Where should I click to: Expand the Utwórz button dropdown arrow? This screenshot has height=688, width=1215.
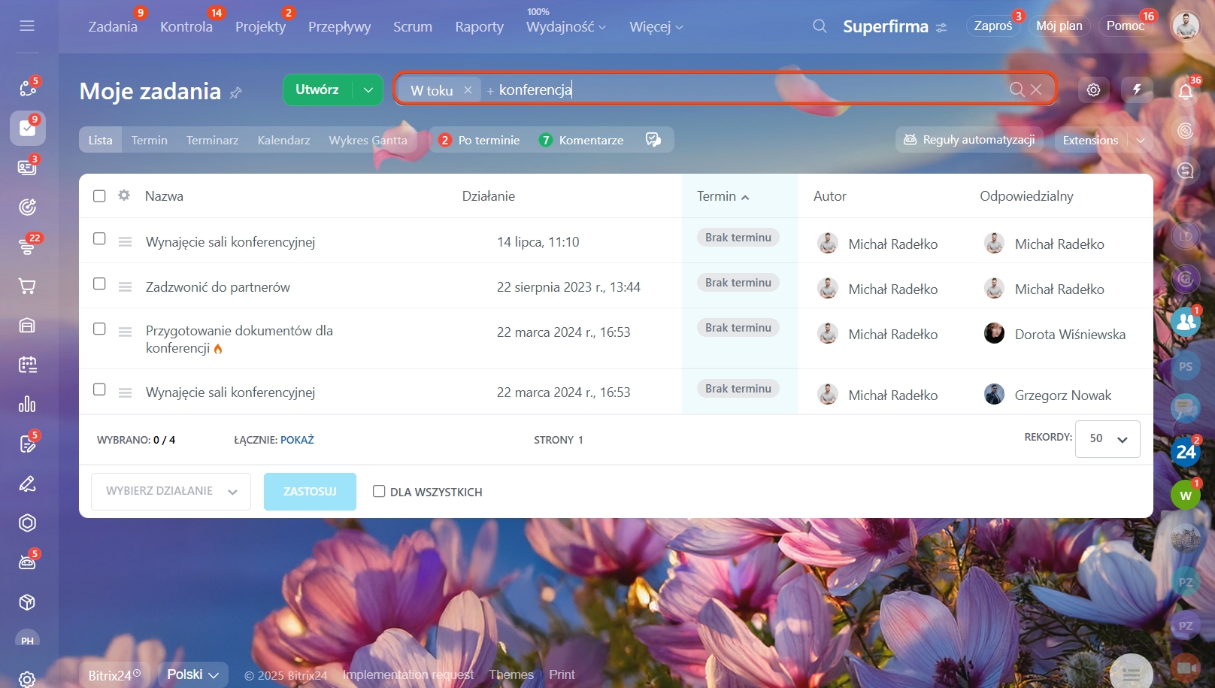point(368,89)
